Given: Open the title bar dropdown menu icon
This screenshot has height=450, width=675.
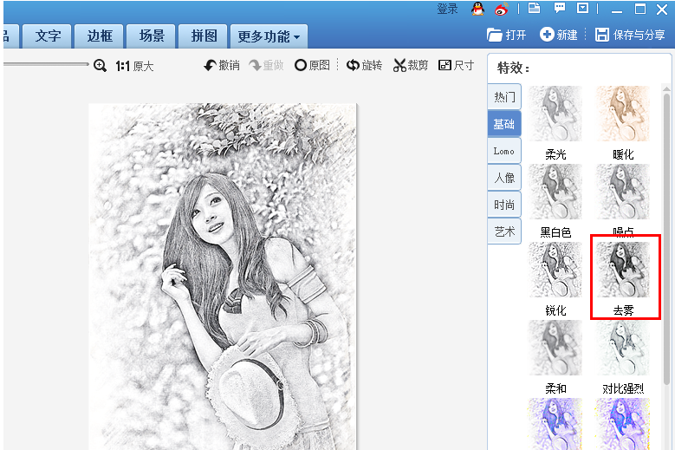Looking at the screenshot, I should tap(583, 9).
